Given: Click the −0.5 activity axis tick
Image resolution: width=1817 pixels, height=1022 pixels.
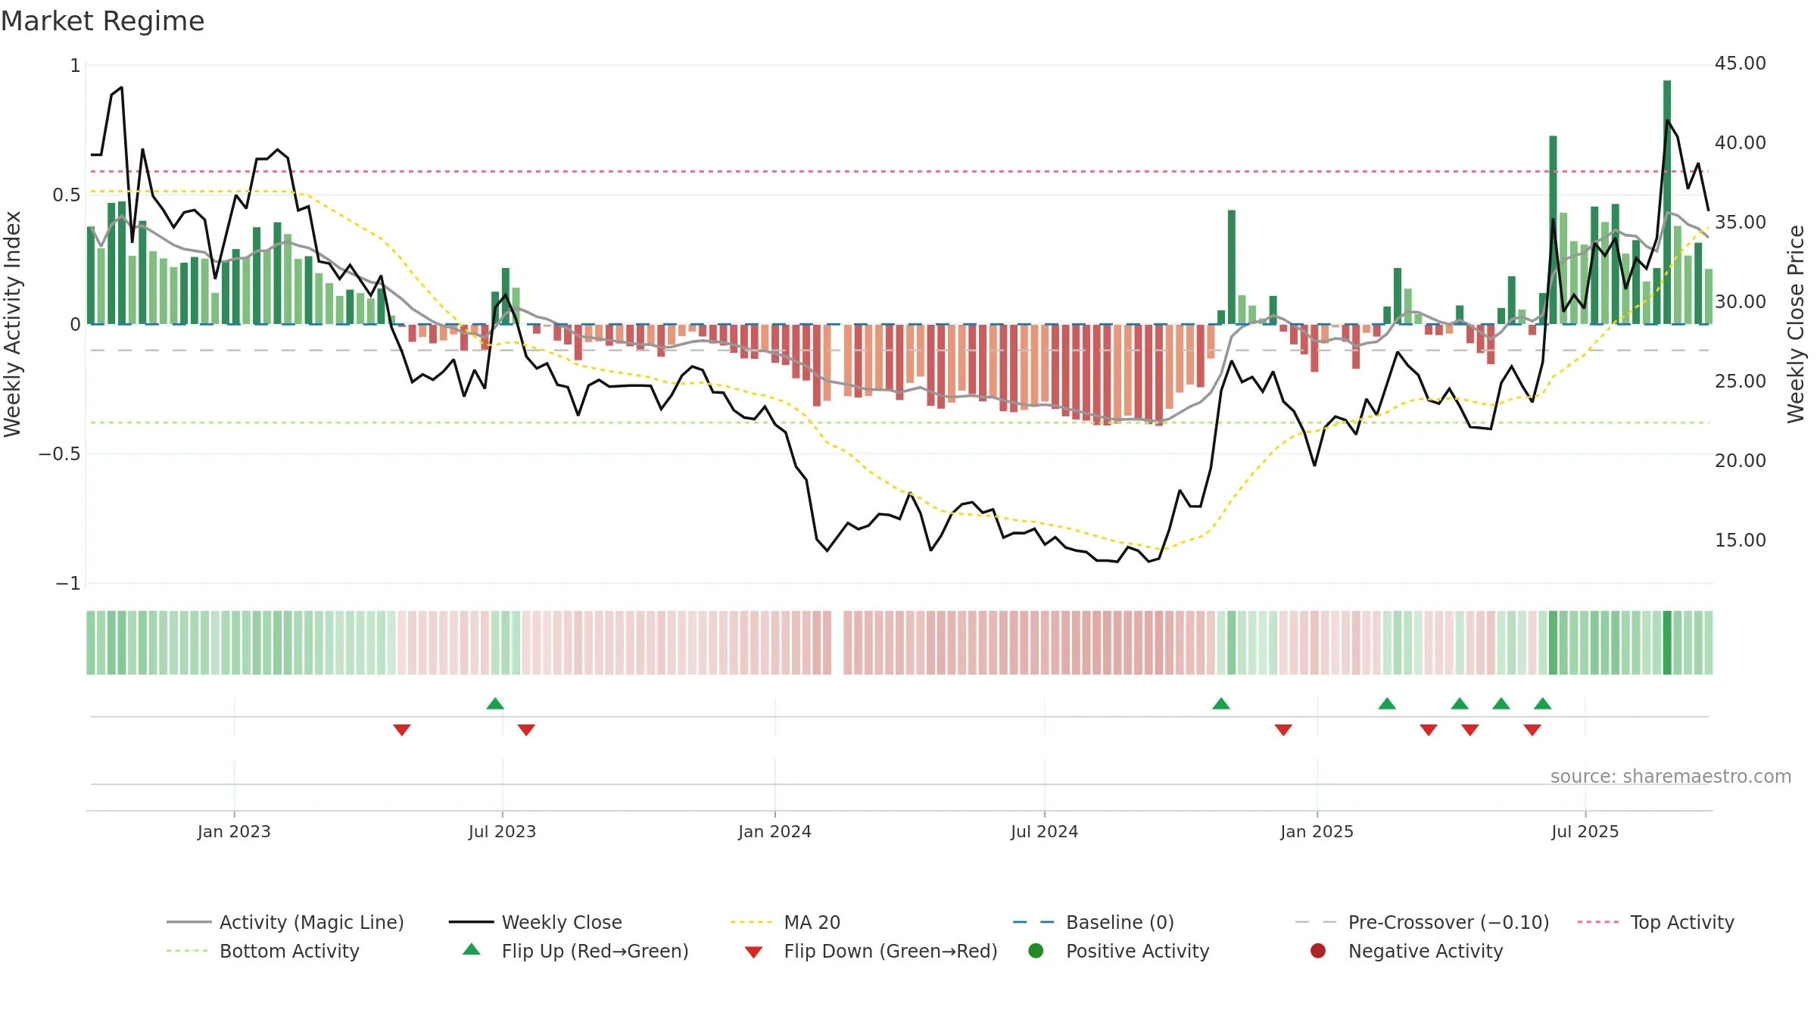Looking at the screenshot, I should (x=59, y=454).
